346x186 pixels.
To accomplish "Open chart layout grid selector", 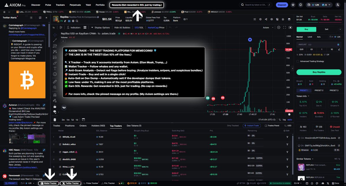I will [x=85, y=28].
